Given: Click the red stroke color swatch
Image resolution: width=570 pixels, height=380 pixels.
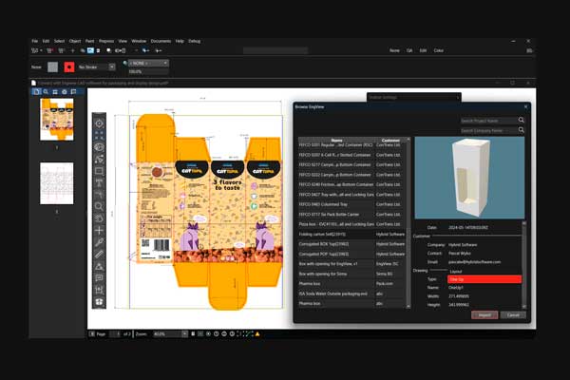Looking at the screenshot, I should point(69,66).
